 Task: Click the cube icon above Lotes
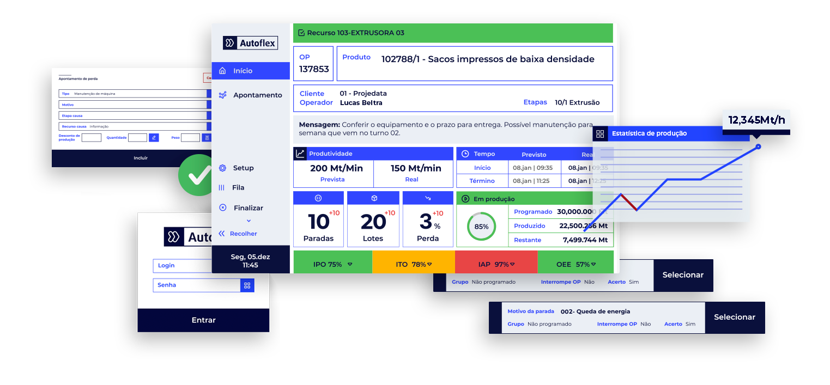374,198
